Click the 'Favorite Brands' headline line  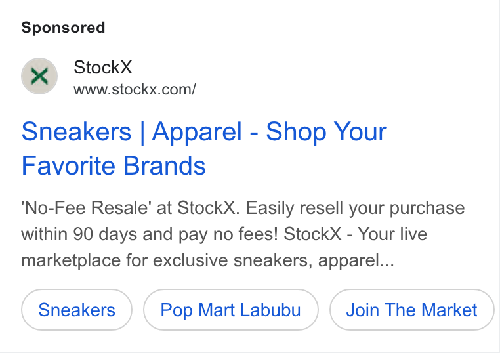(114, 166)
